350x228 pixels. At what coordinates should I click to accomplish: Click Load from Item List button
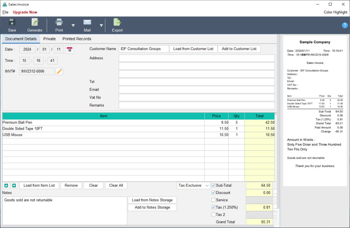click(39, 185)
